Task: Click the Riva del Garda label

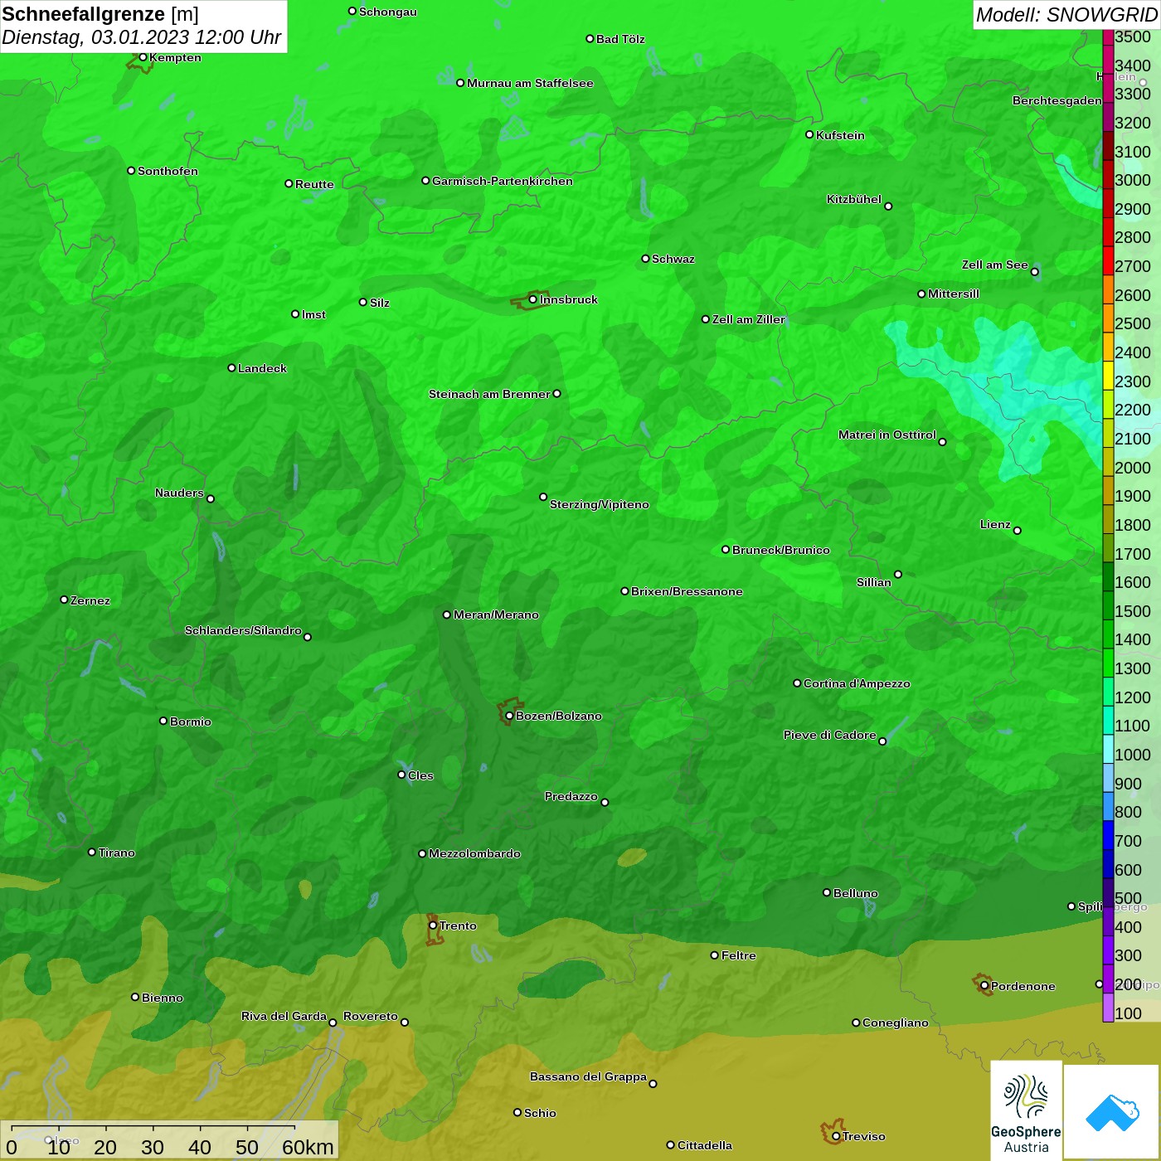Action: pyautogui.click(x=284, y=1016)
